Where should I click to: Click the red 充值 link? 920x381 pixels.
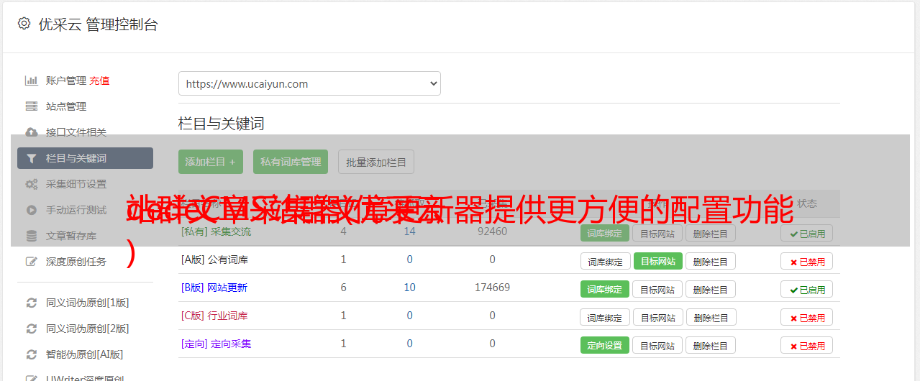point(100,81)
